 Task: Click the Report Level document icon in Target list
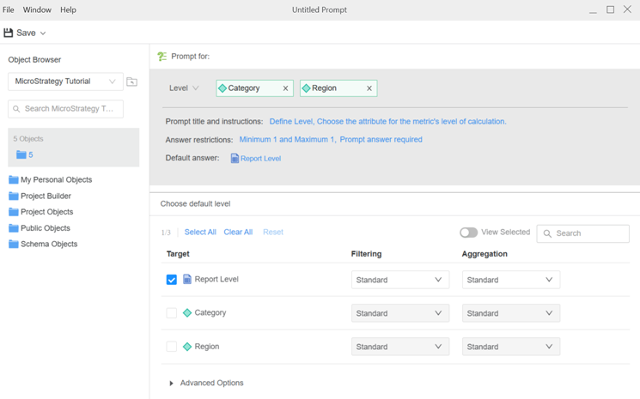[187, 280]
